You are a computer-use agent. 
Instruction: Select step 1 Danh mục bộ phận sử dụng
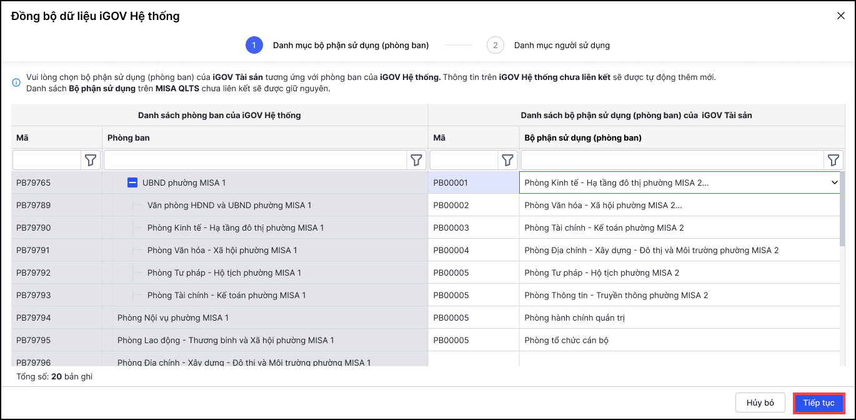[254, 45]
